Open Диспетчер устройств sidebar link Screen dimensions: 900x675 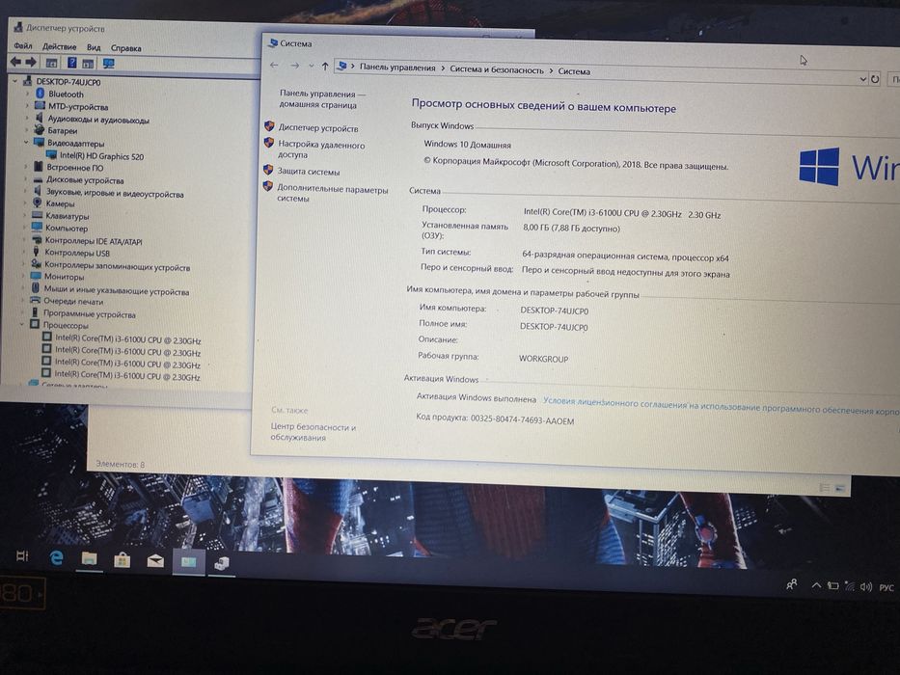(x=318, y=128)
